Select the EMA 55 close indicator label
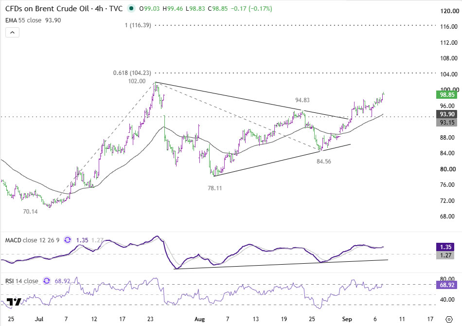This screenshot has width=462, height=326. (23, 20)
